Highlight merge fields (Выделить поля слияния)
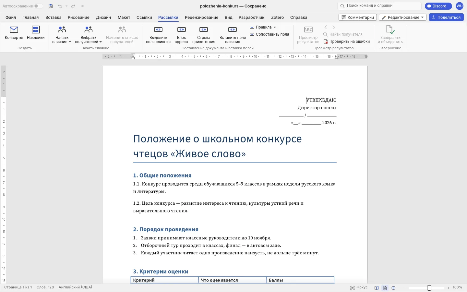 pyautogui.click(x=158, y=35)
